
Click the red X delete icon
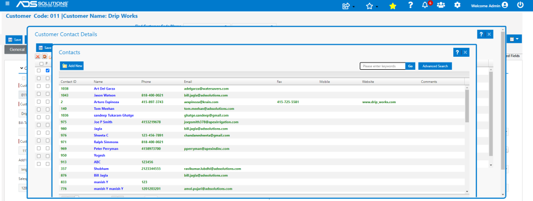(37, 56)
